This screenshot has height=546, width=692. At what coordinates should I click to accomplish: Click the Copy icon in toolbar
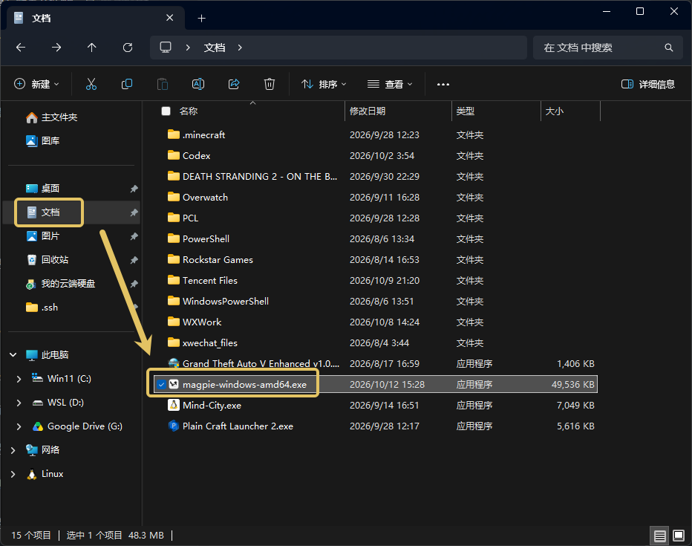pyautogui.click(x=127, y=84)
